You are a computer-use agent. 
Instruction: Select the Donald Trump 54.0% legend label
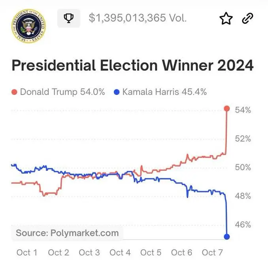(x=62, y=92)
